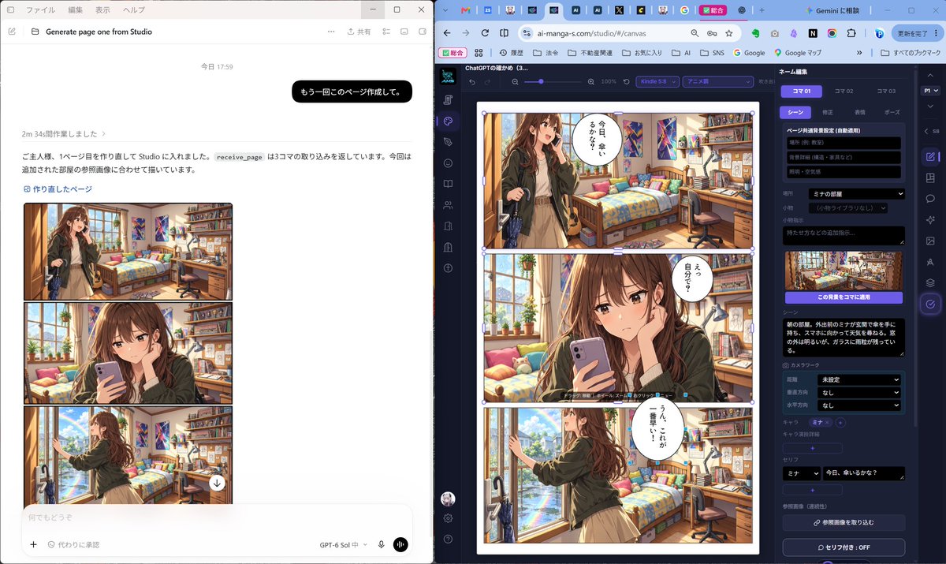The width and height of the screenshot is (946, 564).
Task: Open the document pages icon in the Studio left sidebar
Action: 448,100
